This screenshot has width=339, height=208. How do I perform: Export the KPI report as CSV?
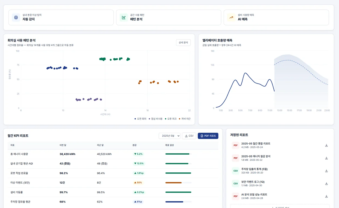point(189,136)
